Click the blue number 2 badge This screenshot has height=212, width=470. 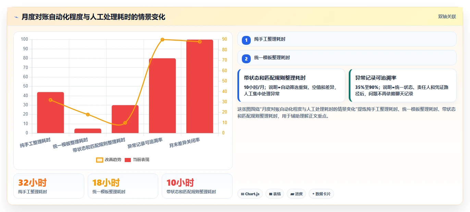246,59
